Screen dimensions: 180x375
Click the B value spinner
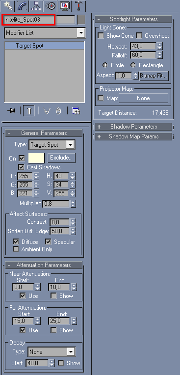[x=36, y=193]
